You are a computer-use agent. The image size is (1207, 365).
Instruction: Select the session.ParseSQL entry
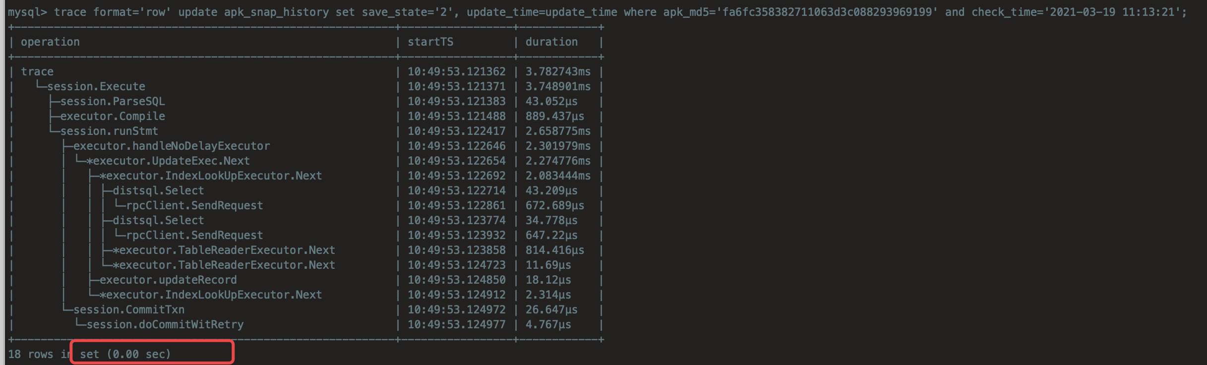tap(113, 102)
